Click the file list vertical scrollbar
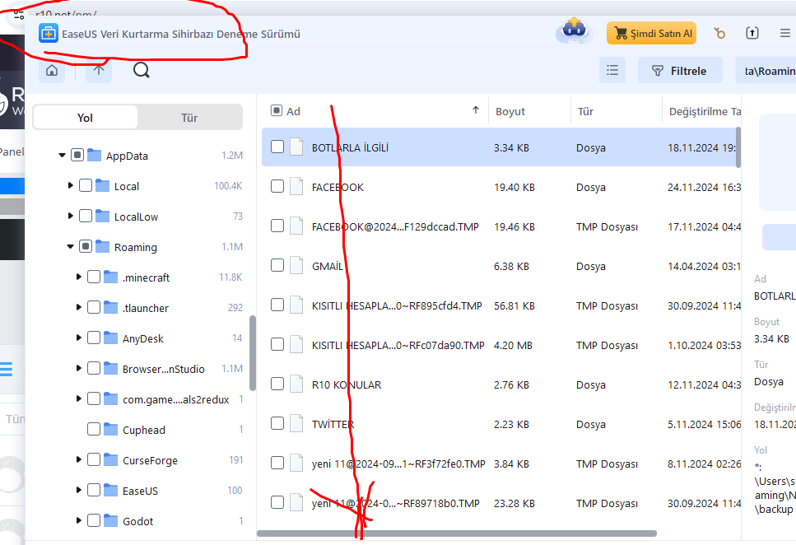The width and height of the screenshot is (796, 545). pos(738,147)
